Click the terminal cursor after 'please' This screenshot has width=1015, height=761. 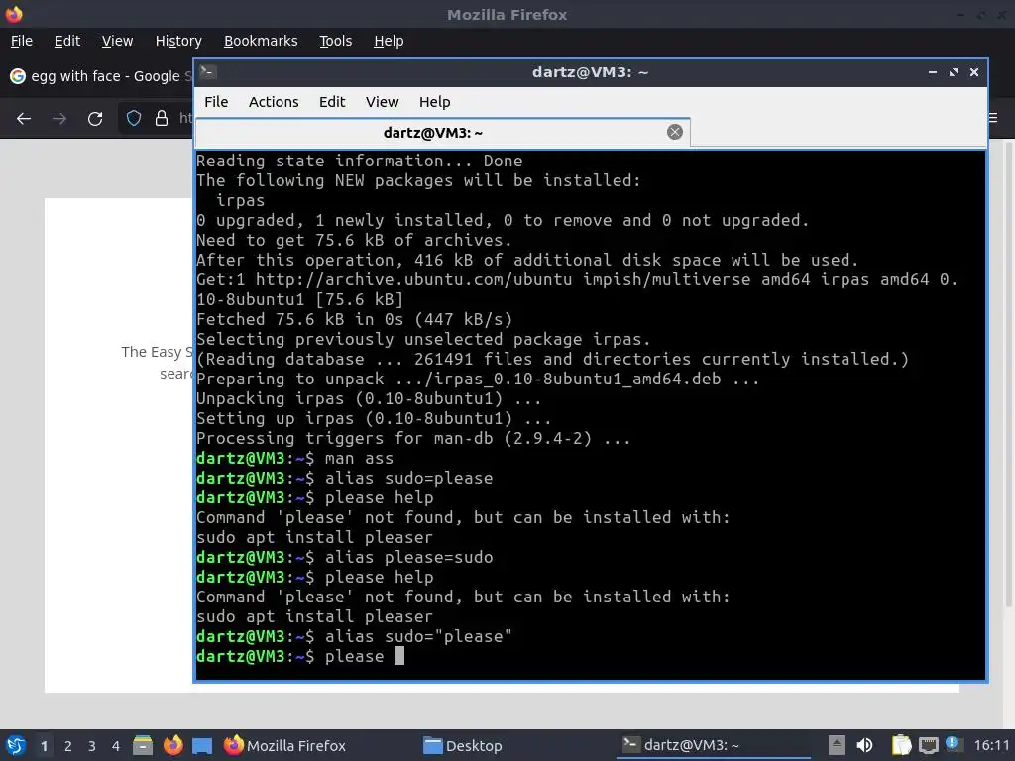(399, 656)
